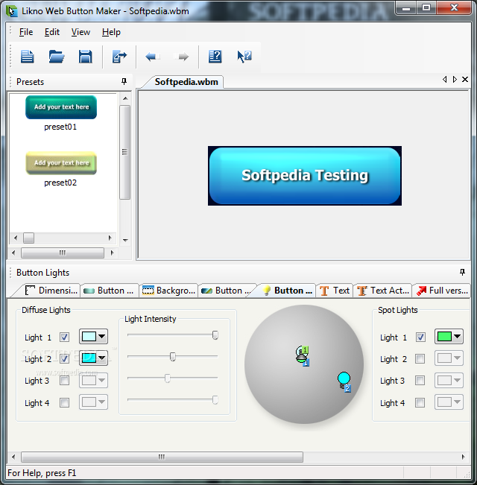The width and height of the screenshot is (477, 485).
Task: Open Spot Light 2 color dropdown
Action: click(449, 358)
